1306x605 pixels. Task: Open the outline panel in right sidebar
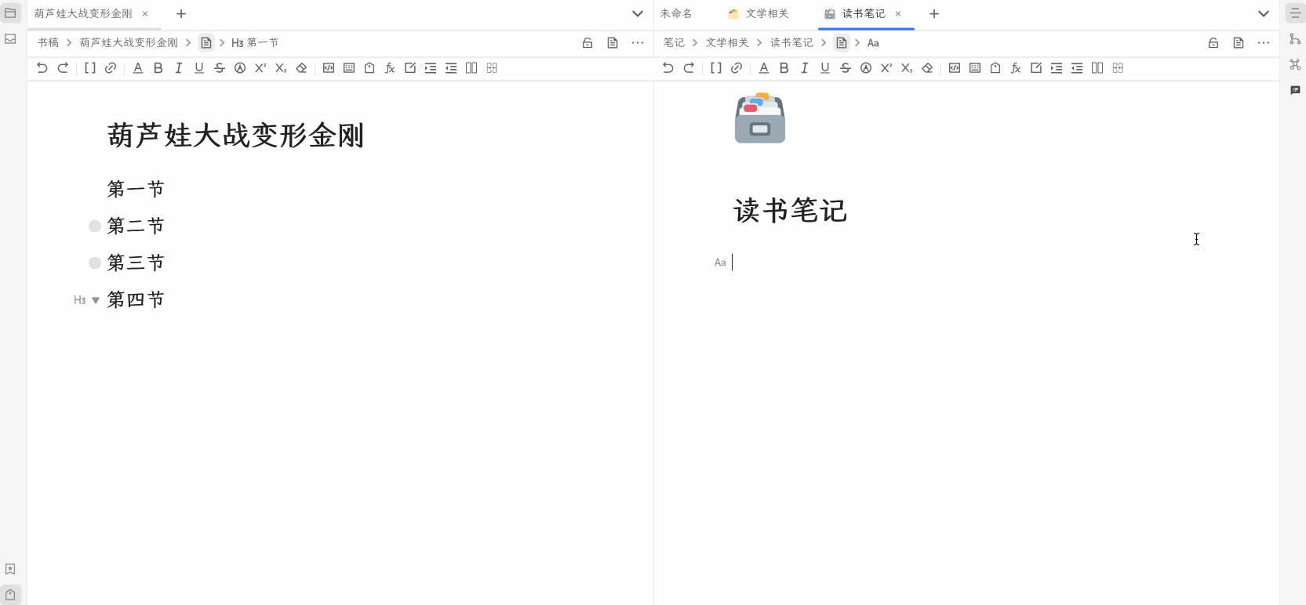1295,13
